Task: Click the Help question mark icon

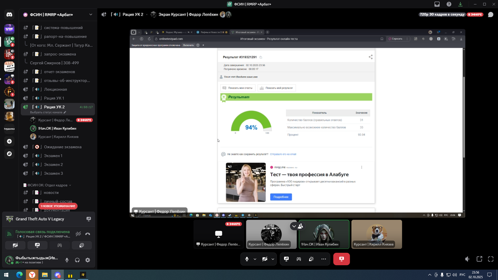Action: point(449,4)
